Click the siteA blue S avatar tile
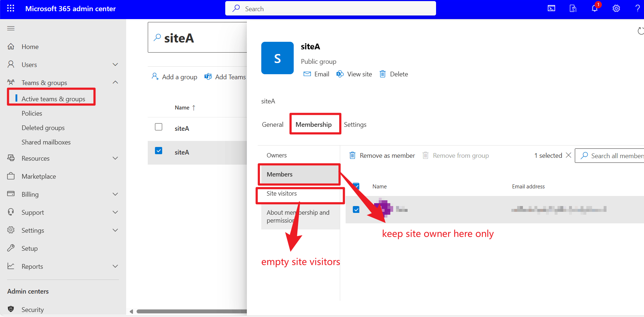This screenshot has width=644, height=317. (x=277, y=58)
